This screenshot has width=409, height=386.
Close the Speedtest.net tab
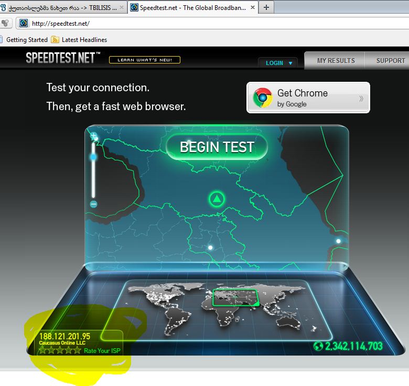(253, 7)
